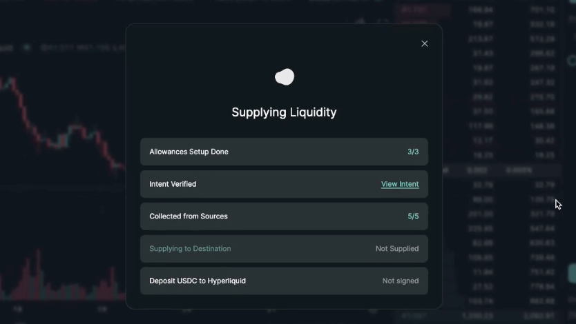Screen dimensions: 576x324
Task: Click the Not Supplied status text
Action: tap(396, 248)
